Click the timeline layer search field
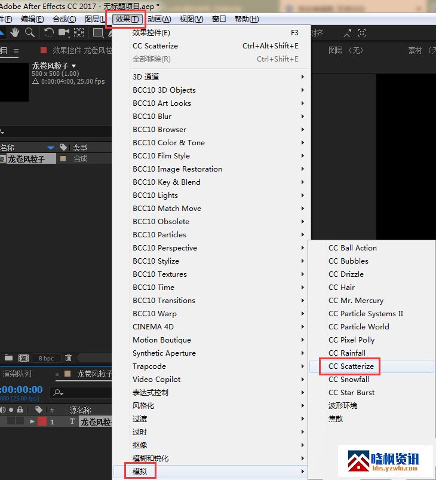This screenshot has height=480, width=436. point(82,393)
